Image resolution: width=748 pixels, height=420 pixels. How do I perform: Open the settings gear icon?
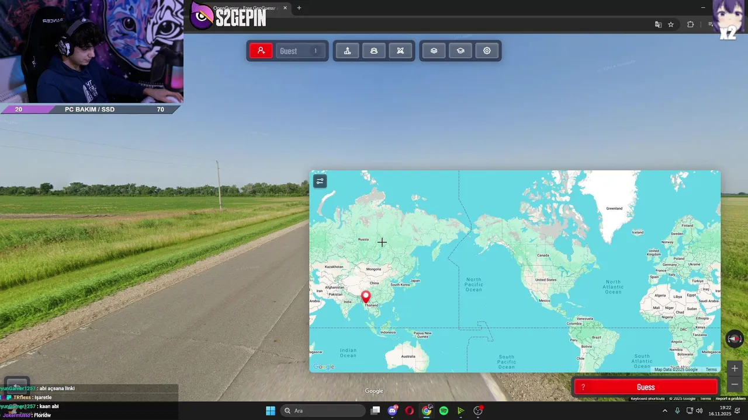pos(487,51)
